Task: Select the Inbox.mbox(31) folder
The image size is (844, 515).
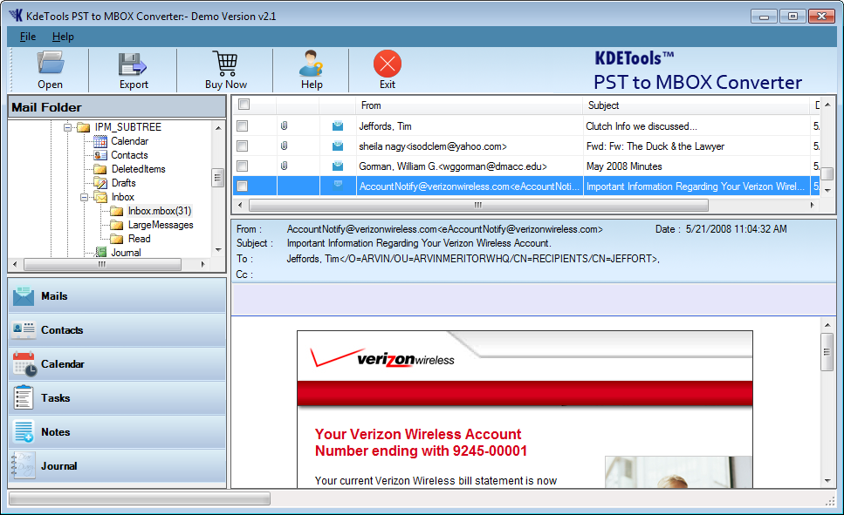Action: [x=159, y=211]
